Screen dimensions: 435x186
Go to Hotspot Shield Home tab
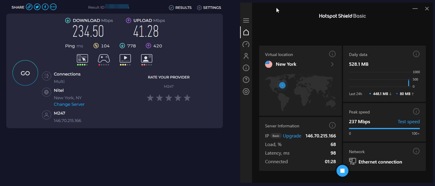(x=246, y=32)
